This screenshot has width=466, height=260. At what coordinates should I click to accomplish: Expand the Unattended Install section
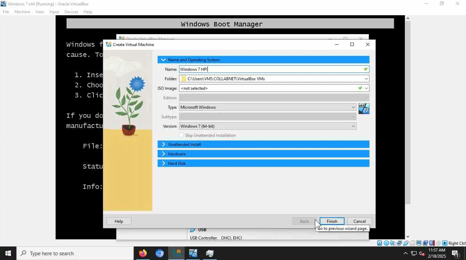tap(263, 145)
